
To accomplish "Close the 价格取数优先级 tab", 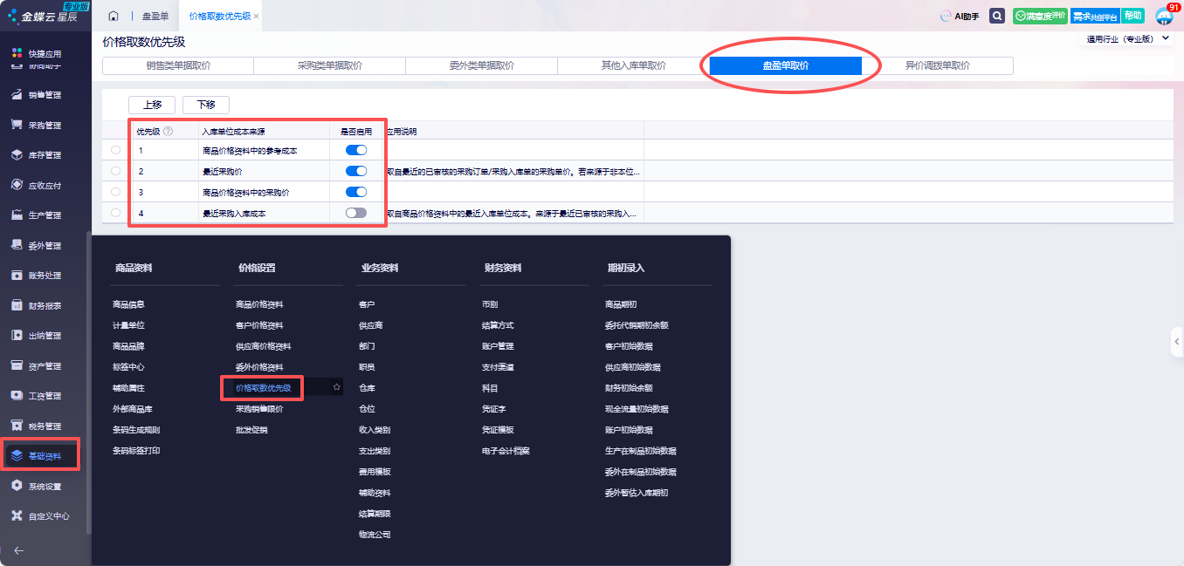I will click(x=256, y=17).
